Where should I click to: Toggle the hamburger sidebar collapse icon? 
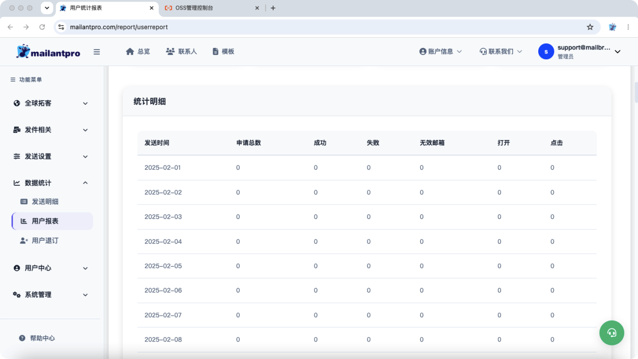(97, 51)
